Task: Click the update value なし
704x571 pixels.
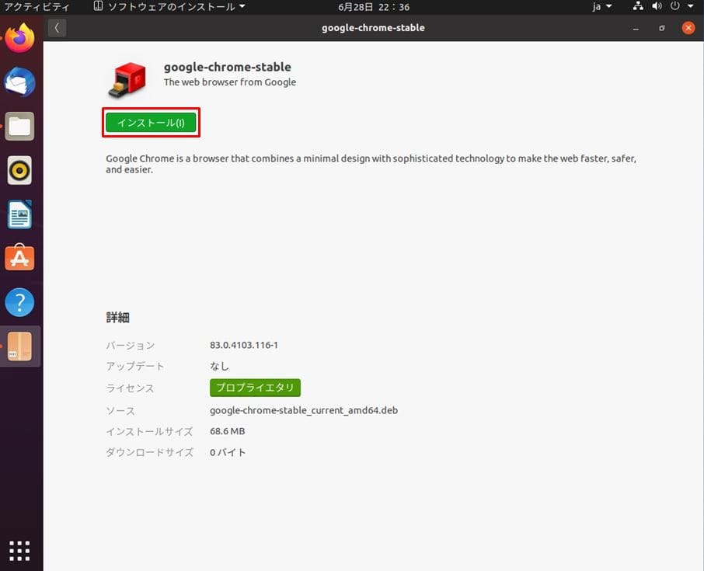Action: pyautogui.click(x=220, y=366)
